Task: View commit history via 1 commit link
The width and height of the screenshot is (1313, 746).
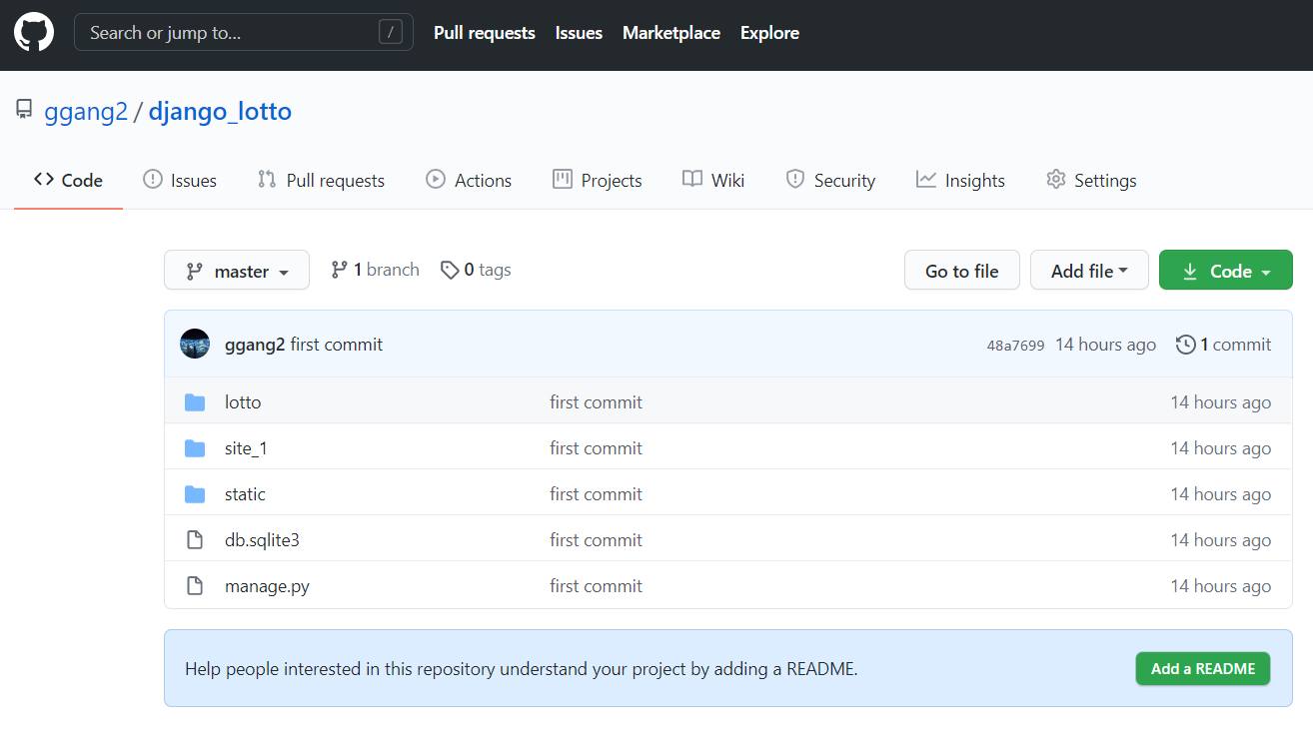Action: (1224, 345)
